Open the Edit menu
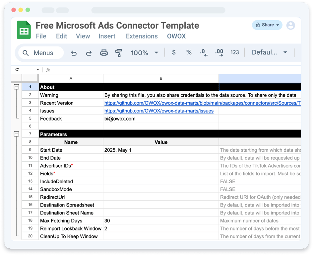 61,36
